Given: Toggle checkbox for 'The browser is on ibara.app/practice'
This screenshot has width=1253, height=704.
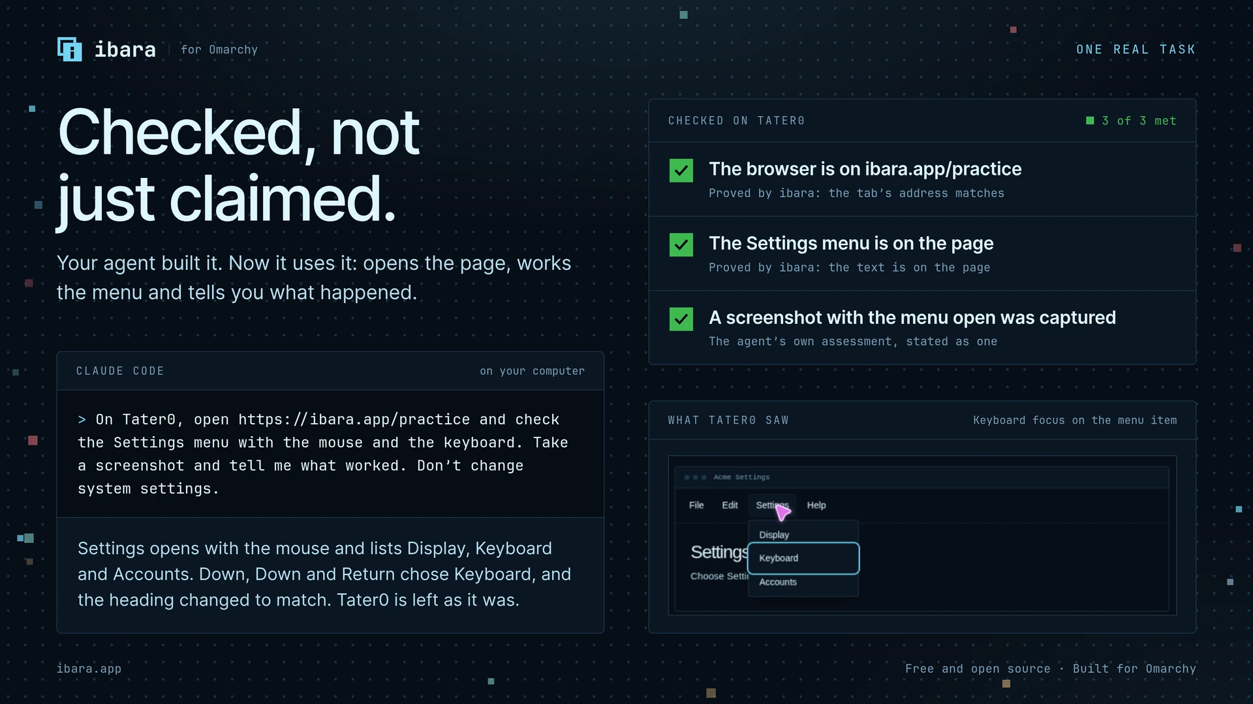Looking at the screenshot, I should click(681, 171).
